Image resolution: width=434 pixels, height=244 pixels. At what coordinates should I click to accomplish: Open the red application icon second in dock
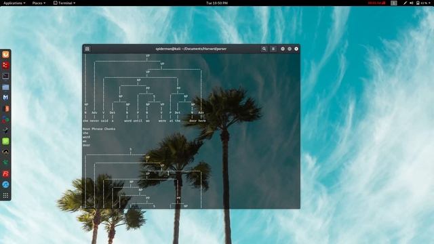(x=5, y=65)
